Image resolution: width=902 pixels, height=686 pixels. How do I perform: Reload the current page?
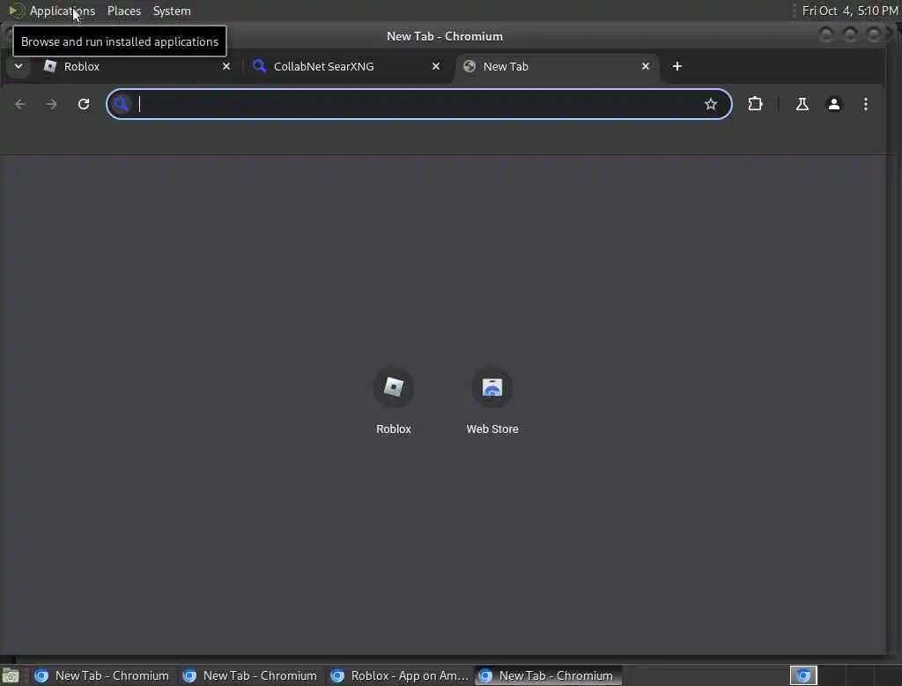pyautogui.click(x=84, y=104)
